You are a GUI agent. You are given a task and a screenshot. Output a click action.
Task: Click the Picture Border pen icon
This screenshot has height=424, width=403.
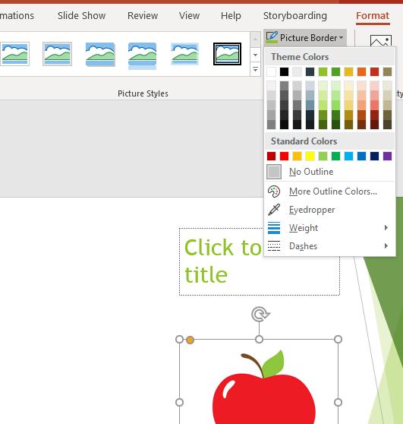pos(272,37)
